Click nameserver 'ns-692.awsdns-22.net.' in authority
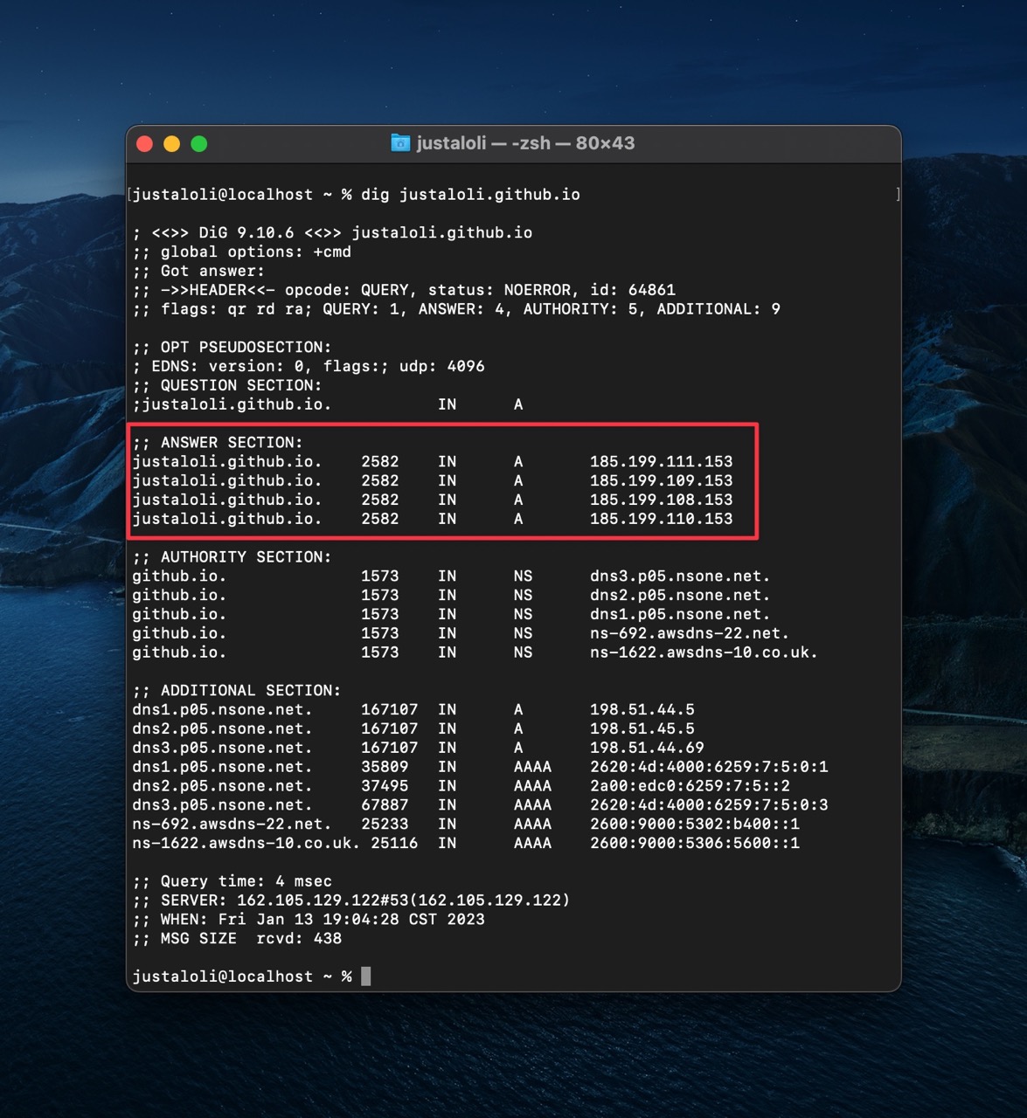1027x1118 pixels. point(690,633)
